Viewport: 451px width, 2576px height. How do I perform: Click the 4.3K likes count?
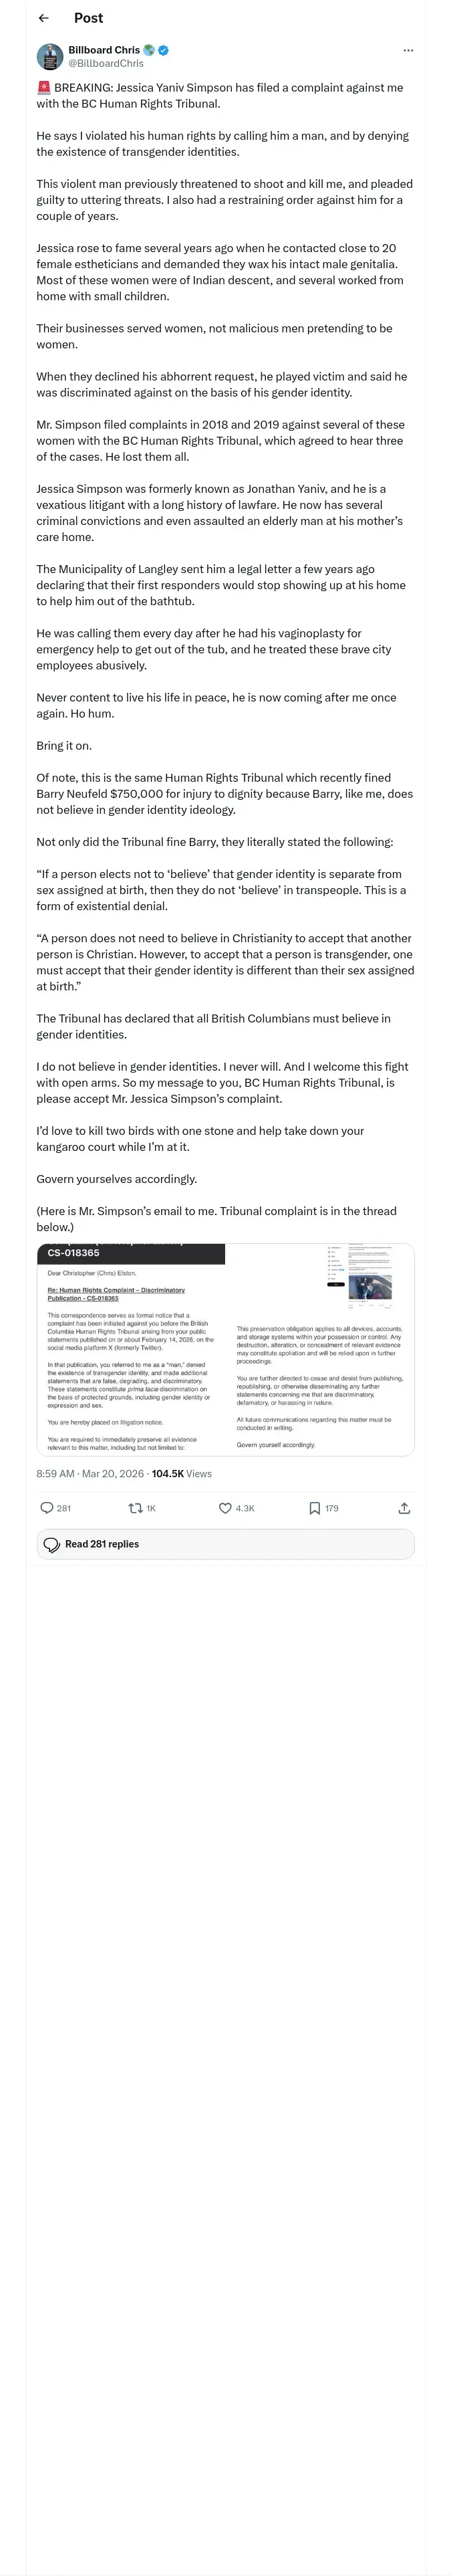pyautogui.click(x=245, y=1508)
